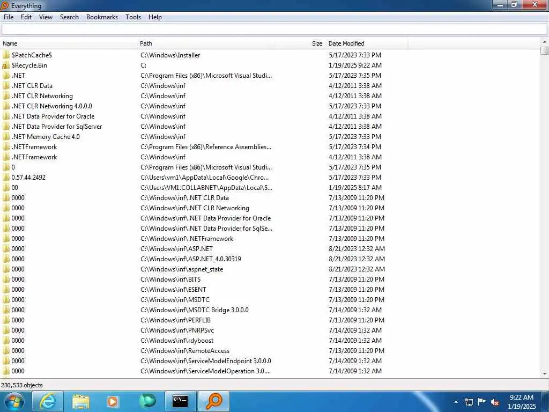Click date 1/19/2025 9:22 AM of $Recycle.Bin
The height and width of the screenshot is (412, 549).
(x=355, y=65)
